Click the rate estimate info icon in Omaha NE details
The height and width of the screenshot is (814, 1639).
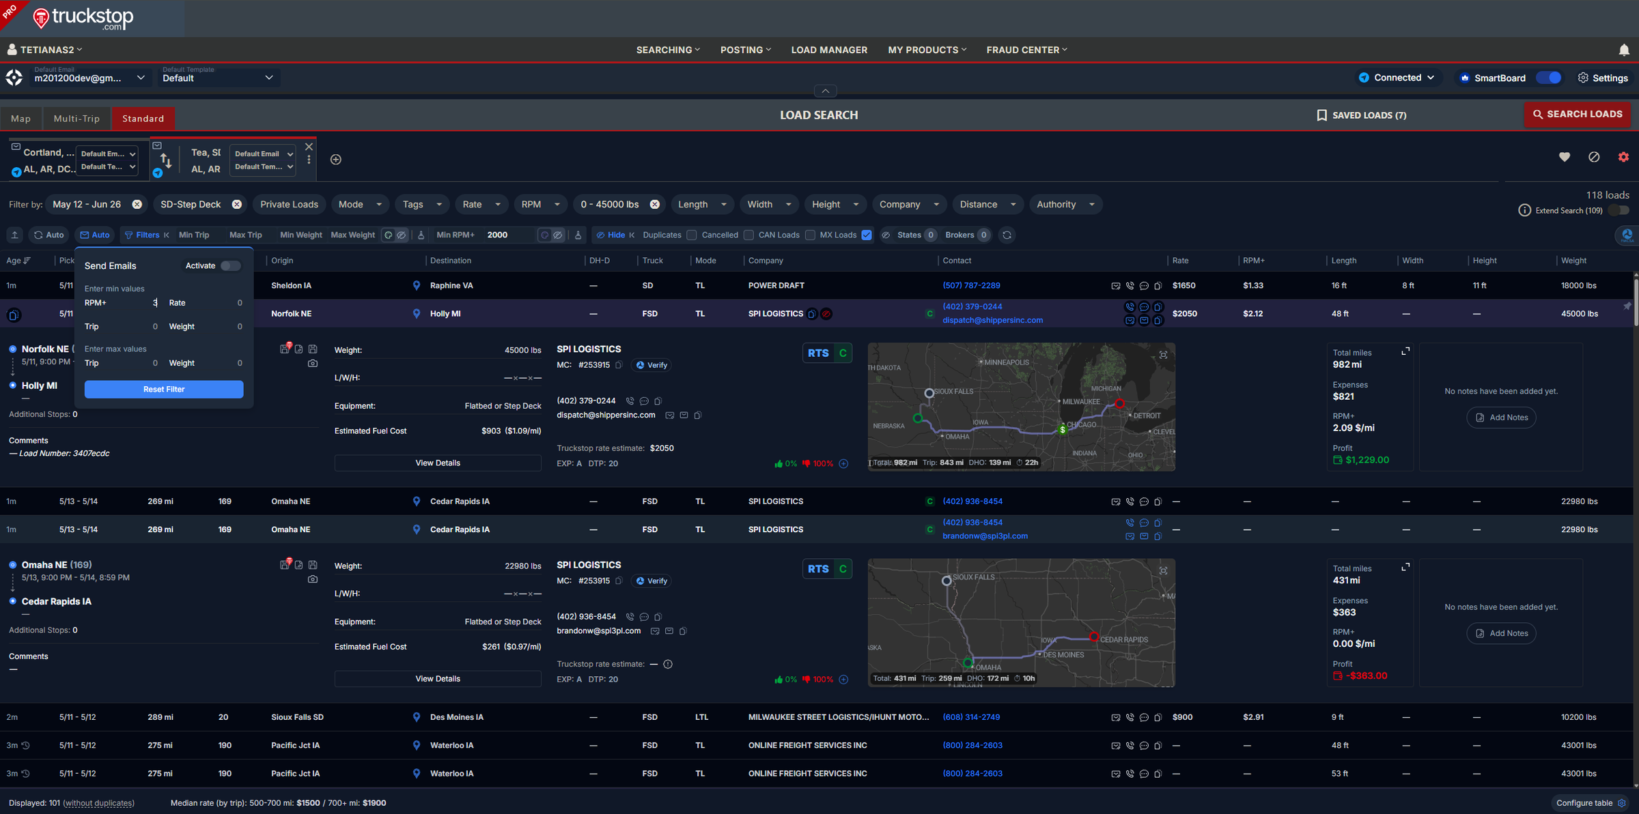(x=668, y=665)
